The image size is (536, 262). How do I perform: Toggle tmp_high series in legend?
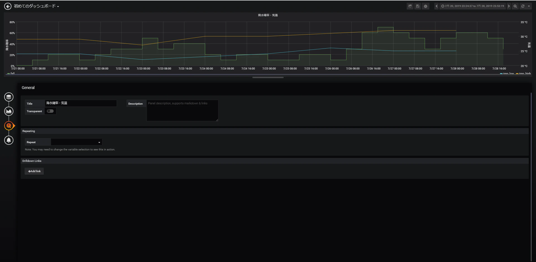(x=523, y=73)
